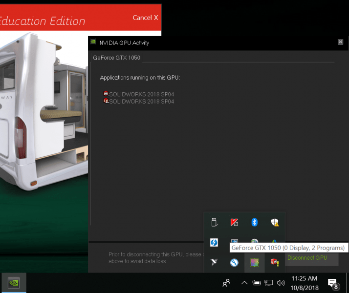Open the Bluetooth tray icon
This screenshot has width=349, height=293.
click(x=254, y=222)
